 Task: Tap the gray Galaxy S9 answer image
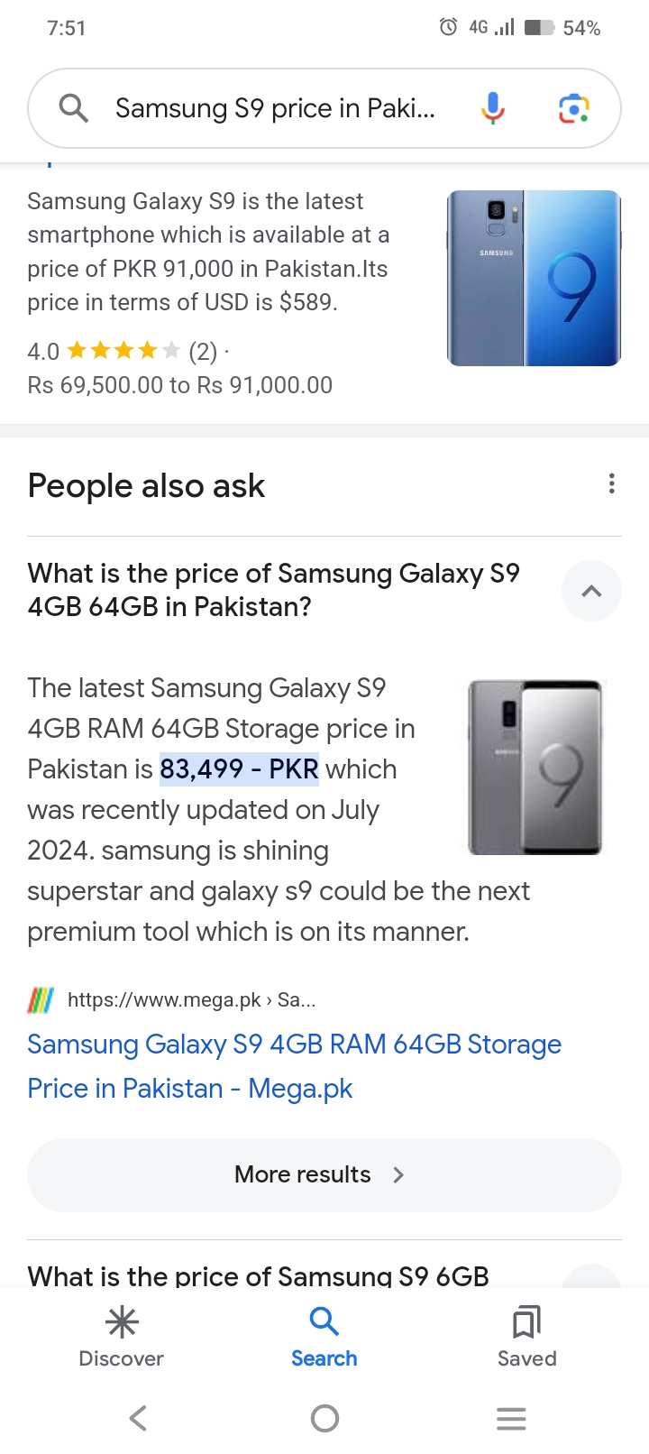(535, 767)
